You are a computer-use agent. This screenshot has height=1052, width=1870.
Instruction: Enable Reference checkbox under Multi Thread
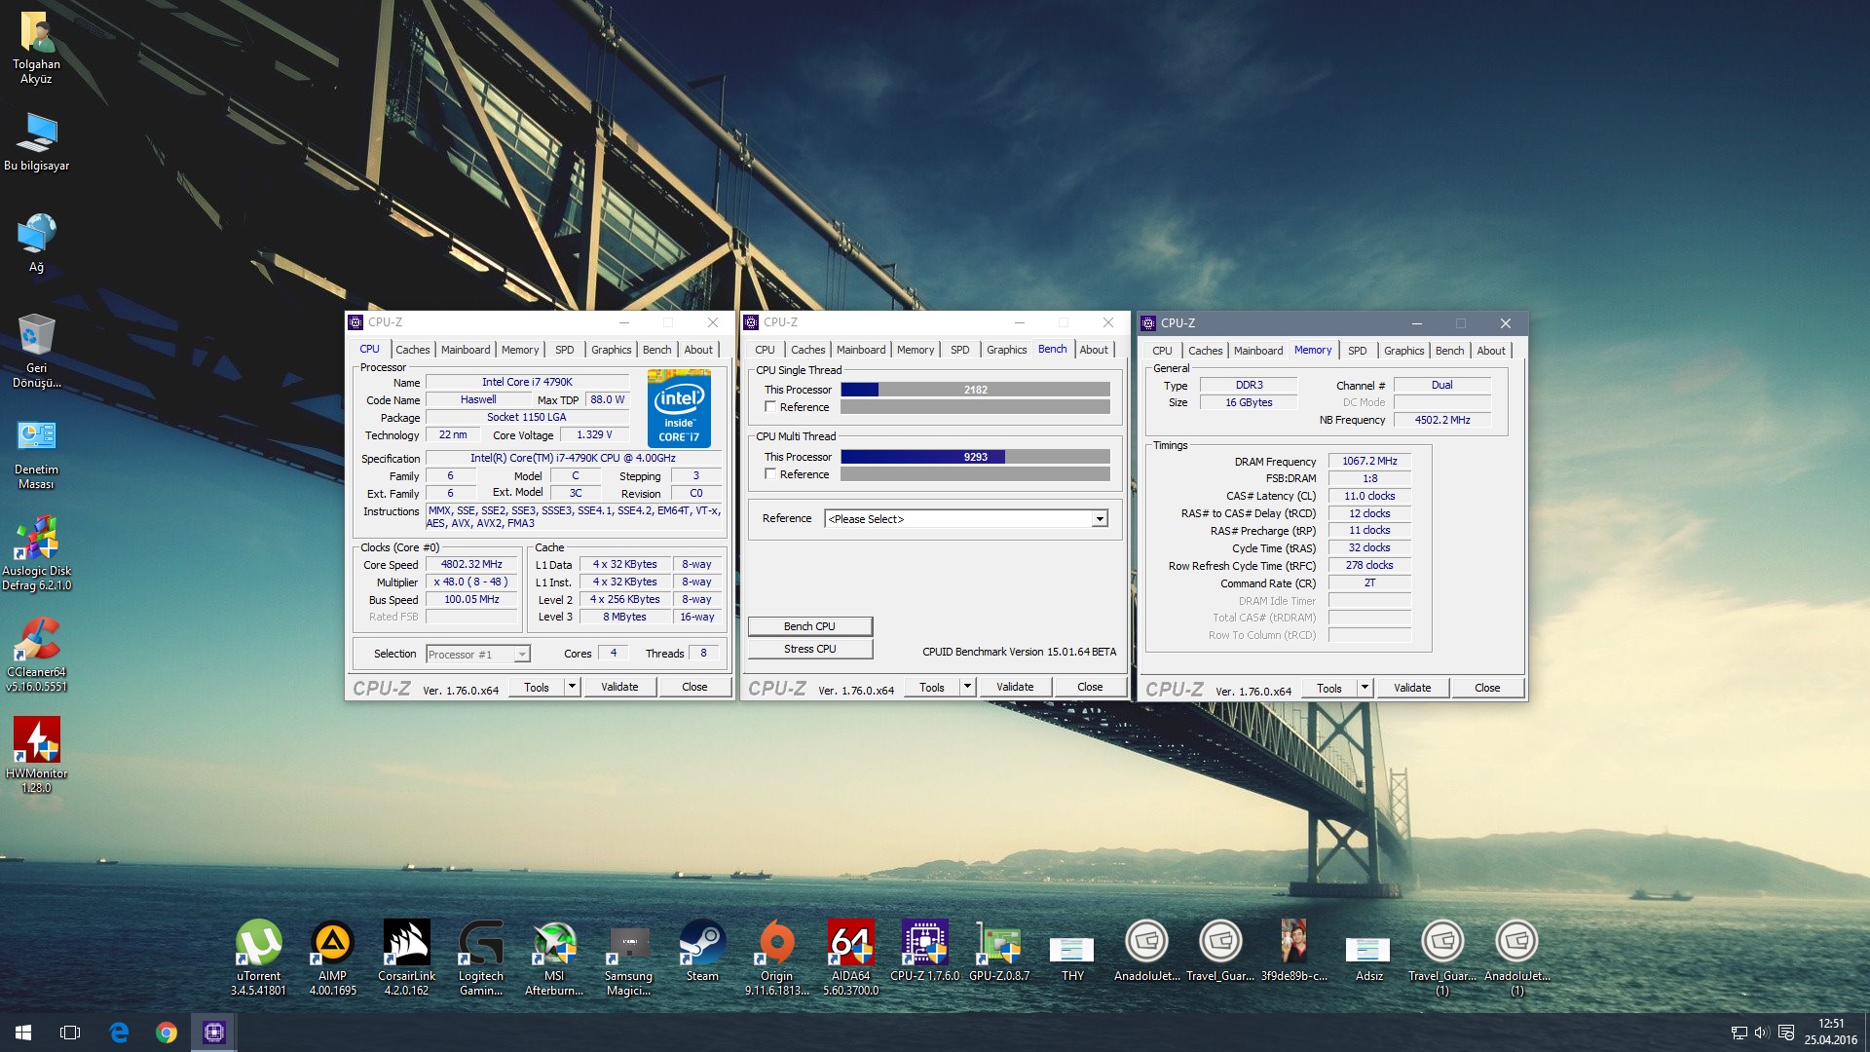[x=770, y=474]
